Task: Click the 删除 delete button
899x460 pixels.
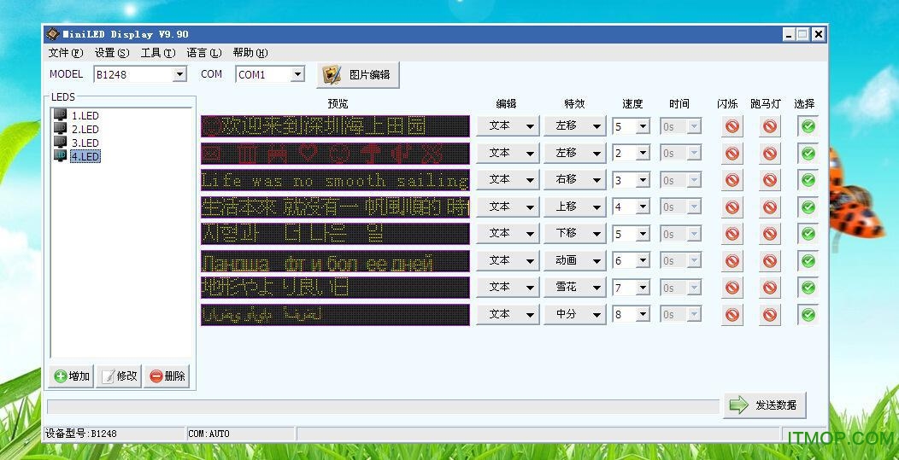Action: pos(167,376)
